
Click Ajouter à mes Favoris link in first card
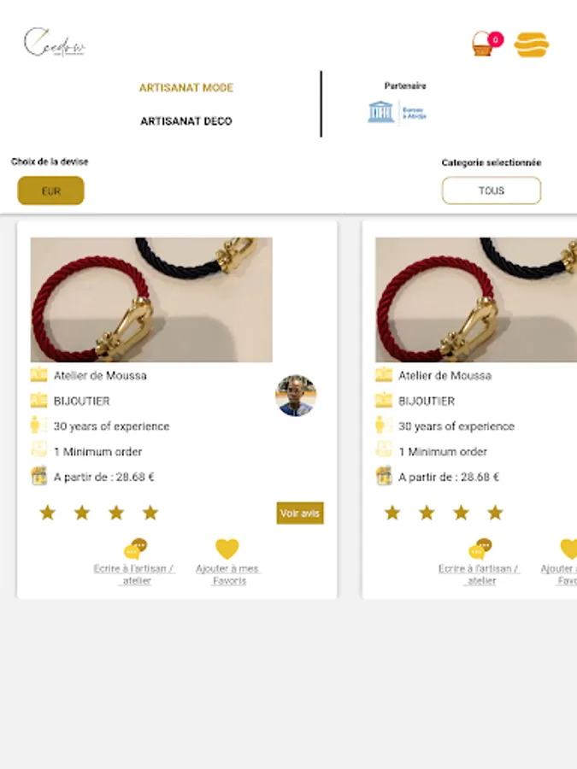(x=228, y=574)
